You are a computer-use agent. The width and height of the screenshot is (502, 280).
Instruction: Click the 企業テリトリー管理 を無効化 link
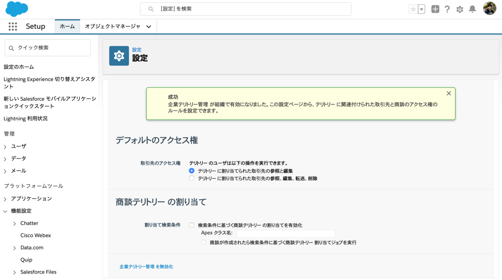tap(146, 266)
